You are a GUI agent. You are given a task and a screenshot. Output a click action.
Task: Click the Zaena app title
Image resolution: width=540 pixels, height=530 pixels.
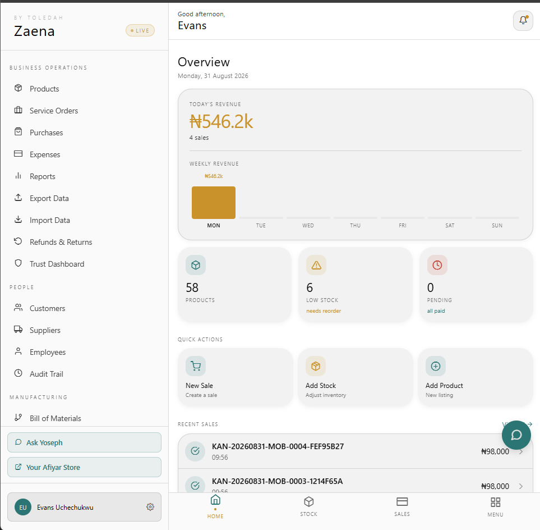coord(34,31)
